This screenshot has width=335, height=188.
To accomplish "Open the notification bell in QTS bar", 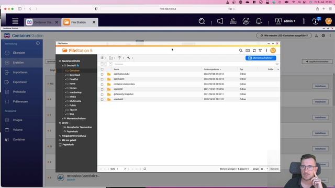I will [x=259, y=21].
